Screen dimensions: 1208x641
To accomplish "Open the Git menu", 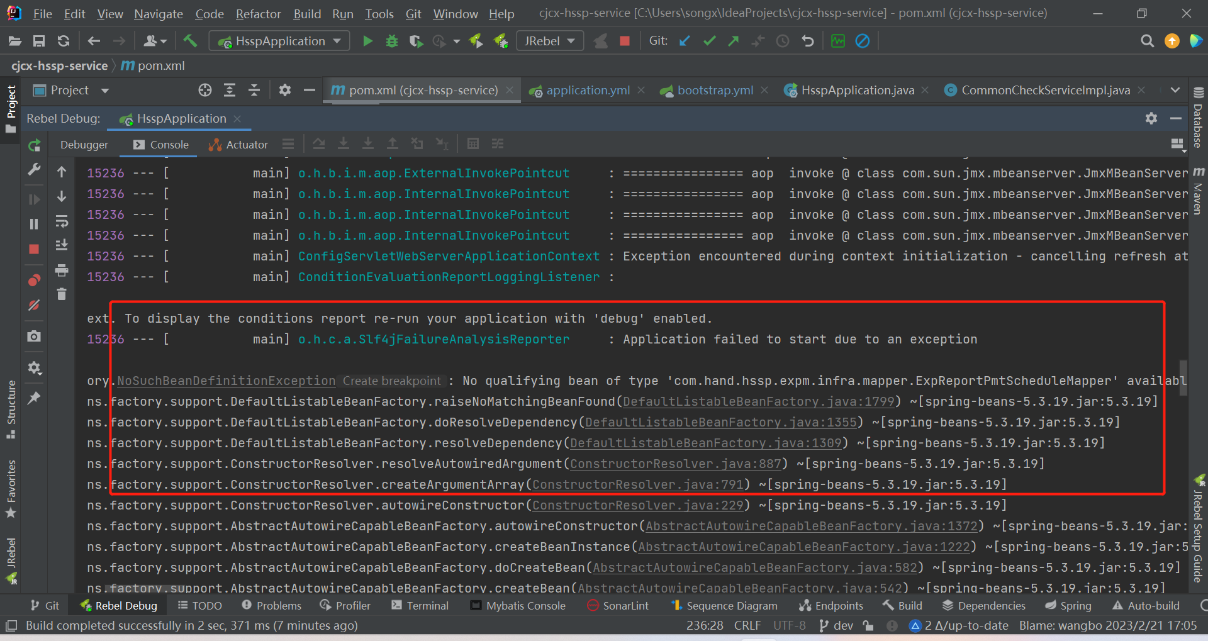I will [413, 13].
